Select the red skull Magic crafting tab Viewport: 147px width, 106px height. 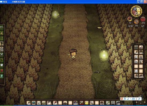[x=2, y=71]
